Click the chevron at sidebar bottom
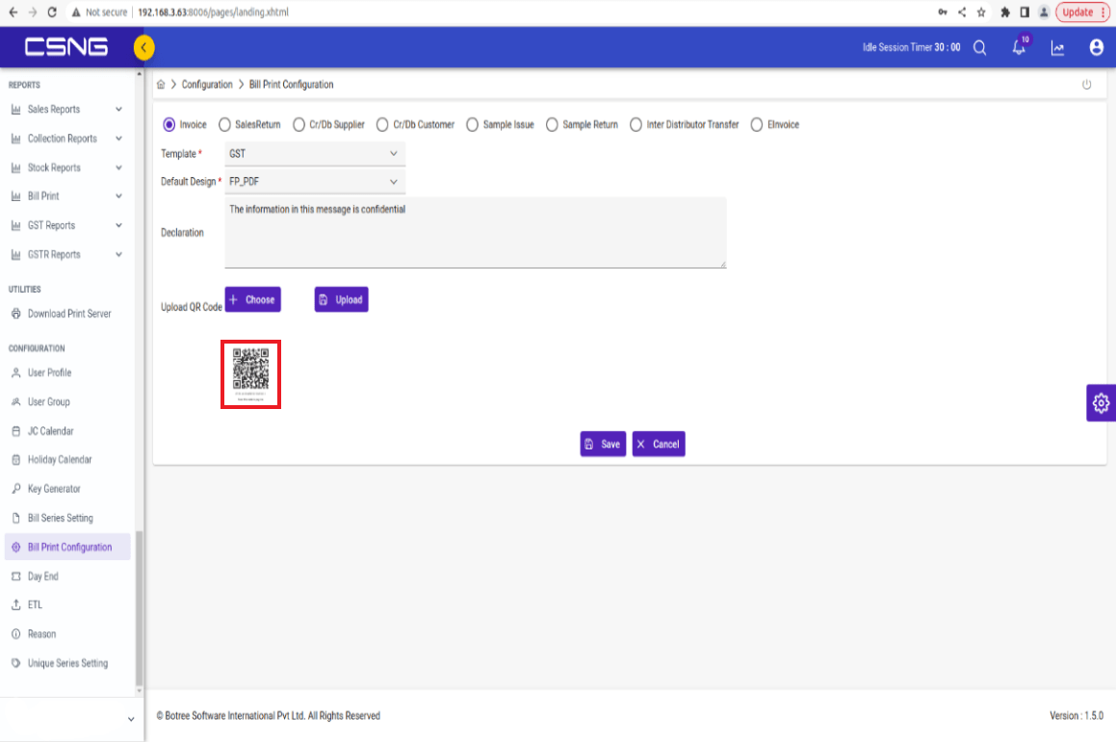The width and height of the screenshot is (1116, 742). click(131, 719)
